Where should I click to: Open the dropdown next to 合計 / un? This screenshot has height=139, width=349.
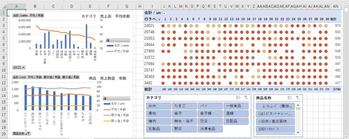(165, 13)
